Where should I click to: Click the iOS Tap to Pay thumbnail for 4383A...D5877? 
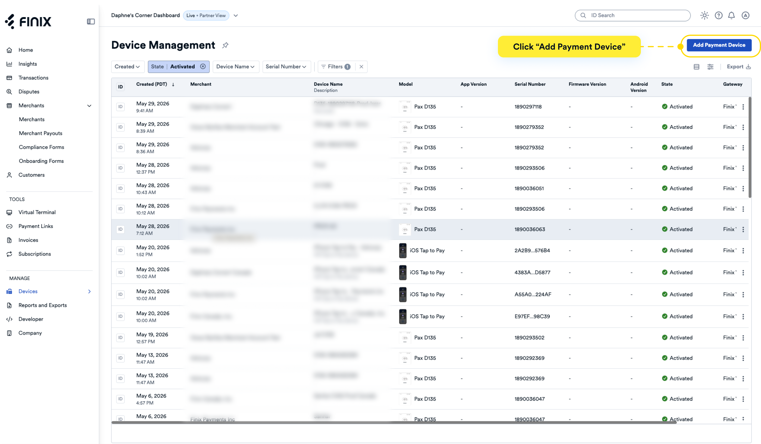(x=403, y=273)
